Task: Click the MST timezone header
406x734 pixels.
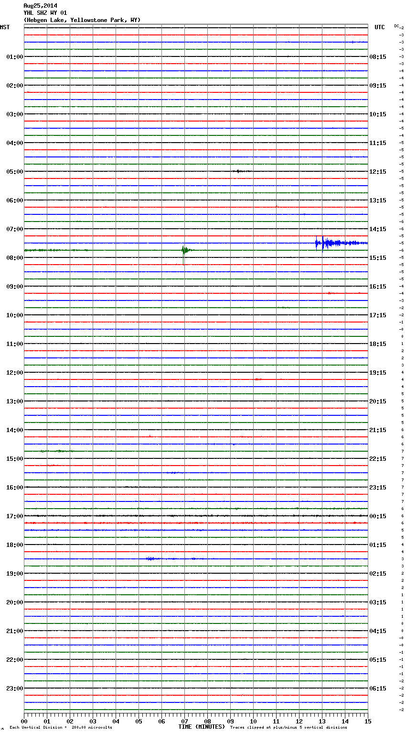Action: click(5, 27)
